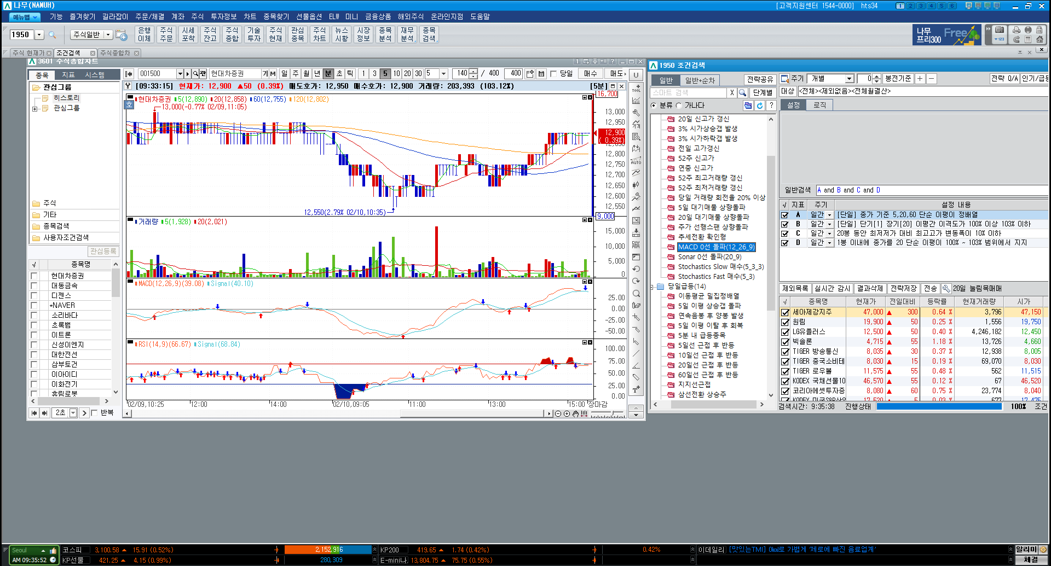Click the search progress bar at 100%

(939, 407)
